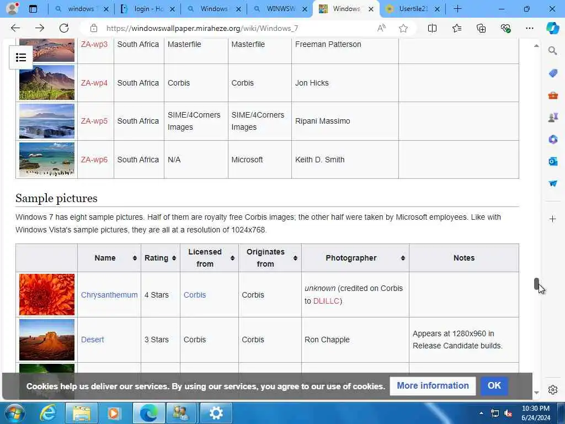Open read aloud in address bar

[381, 28]
